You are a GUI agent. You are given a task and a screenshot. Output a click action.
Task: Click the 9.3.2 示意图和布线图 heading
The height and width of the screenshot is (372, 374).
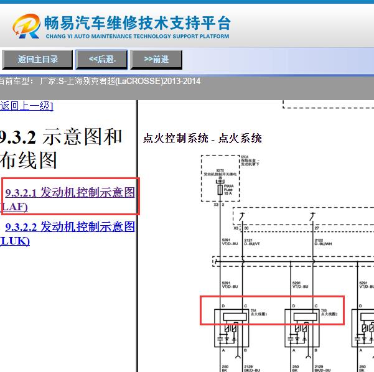(x=61, y=148)
